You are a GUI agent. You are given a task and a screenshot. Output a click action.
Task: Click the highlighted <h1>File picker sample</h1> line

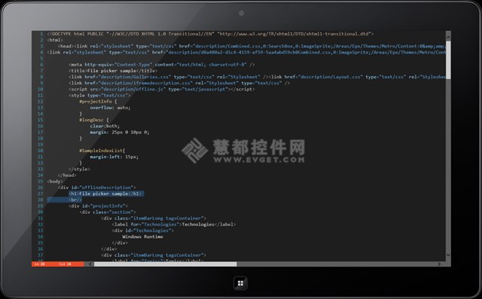(105, 194)
